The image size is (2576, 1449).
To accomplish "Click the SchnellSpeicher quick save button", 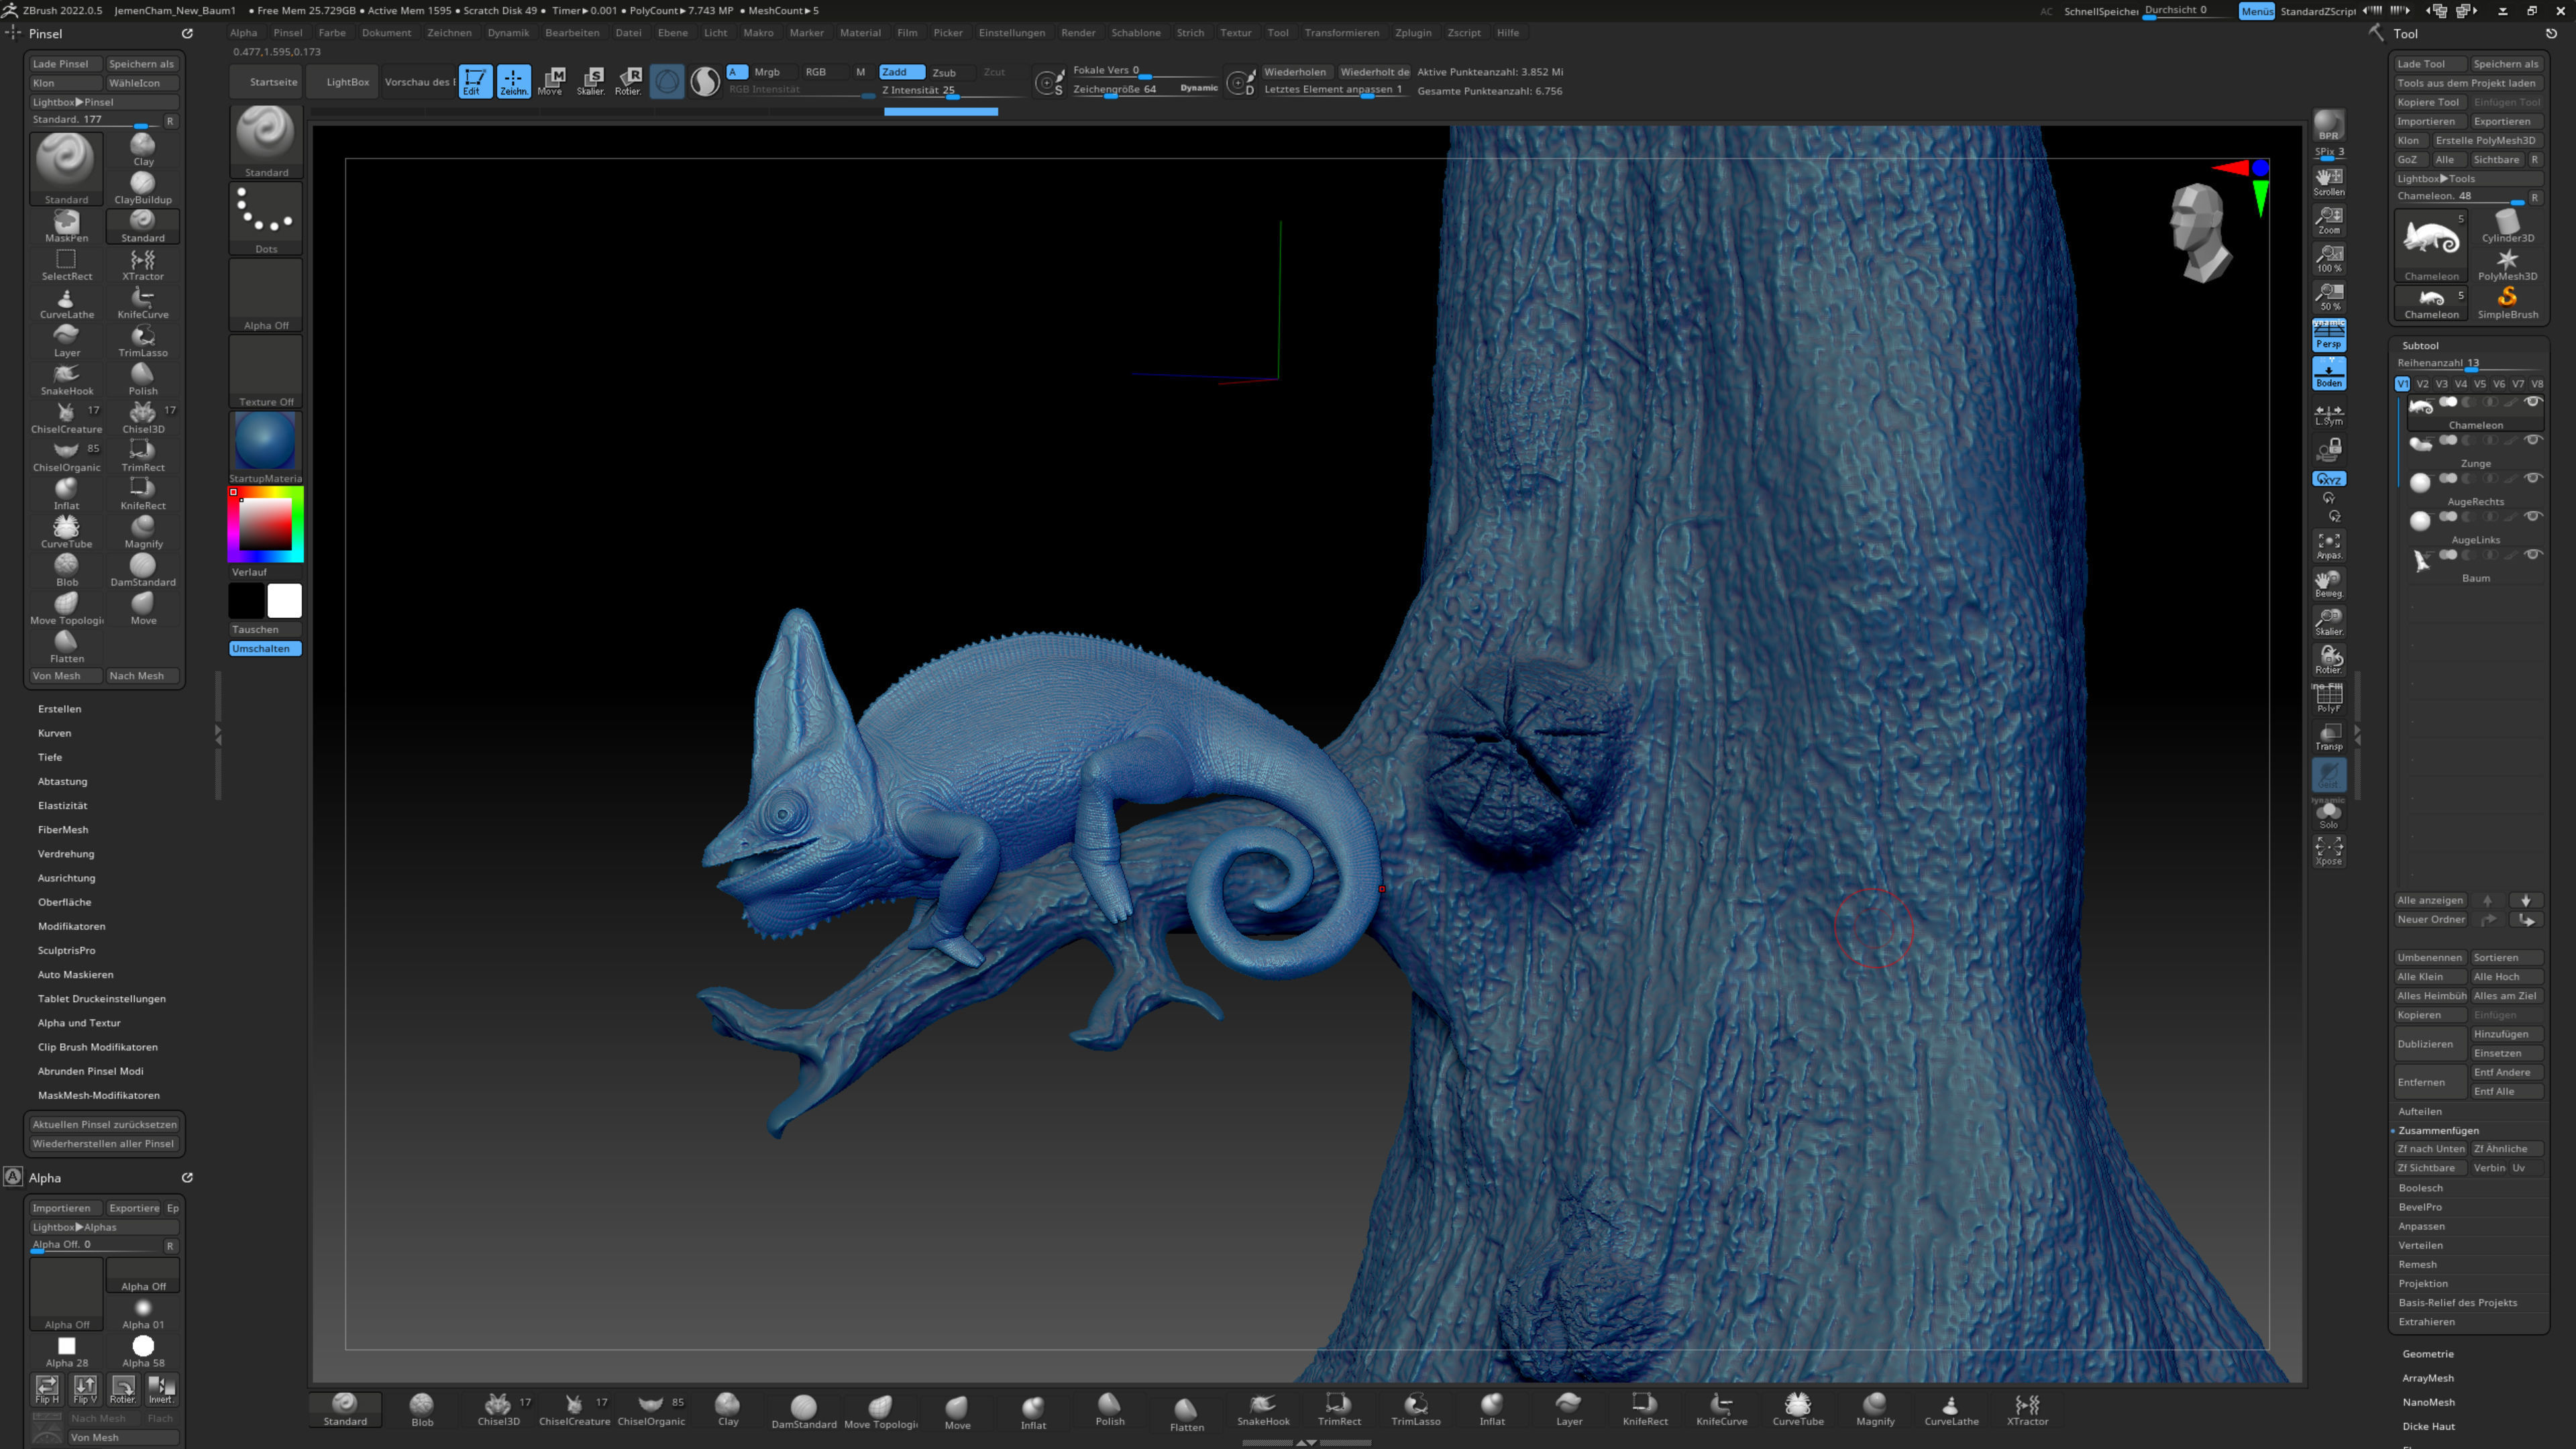I will 2100,11.
